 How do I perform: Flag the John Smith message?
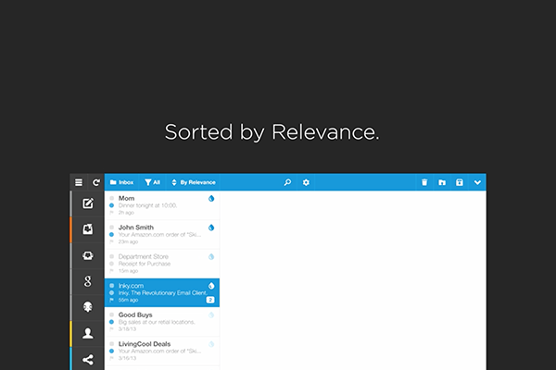point(112,241)
